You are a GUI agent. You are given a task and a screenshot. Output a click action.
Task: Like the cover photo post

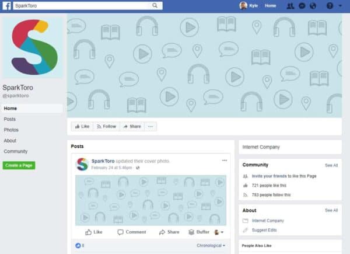click(x=94, y=232)
